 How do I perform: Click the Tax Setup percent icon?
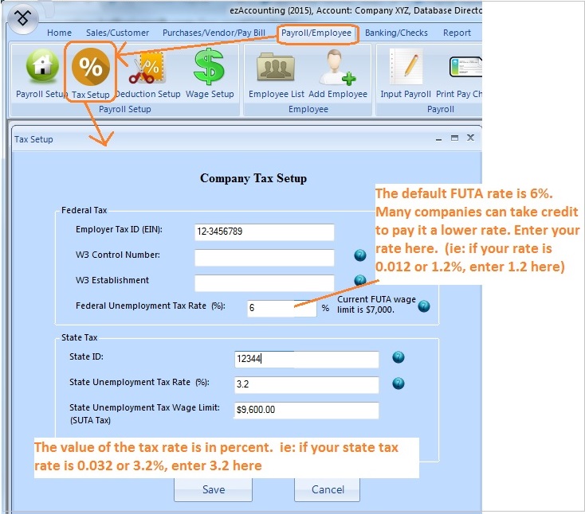click(91, 69)
